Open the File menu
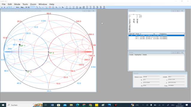The height and width of the screenshot is (107, 191). [x=4, y=4]
